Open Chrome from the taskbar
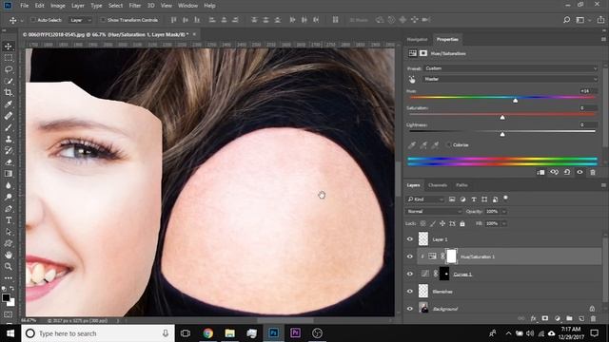Image resolution: width=609 pixels, height=342 pixels. 208,333
